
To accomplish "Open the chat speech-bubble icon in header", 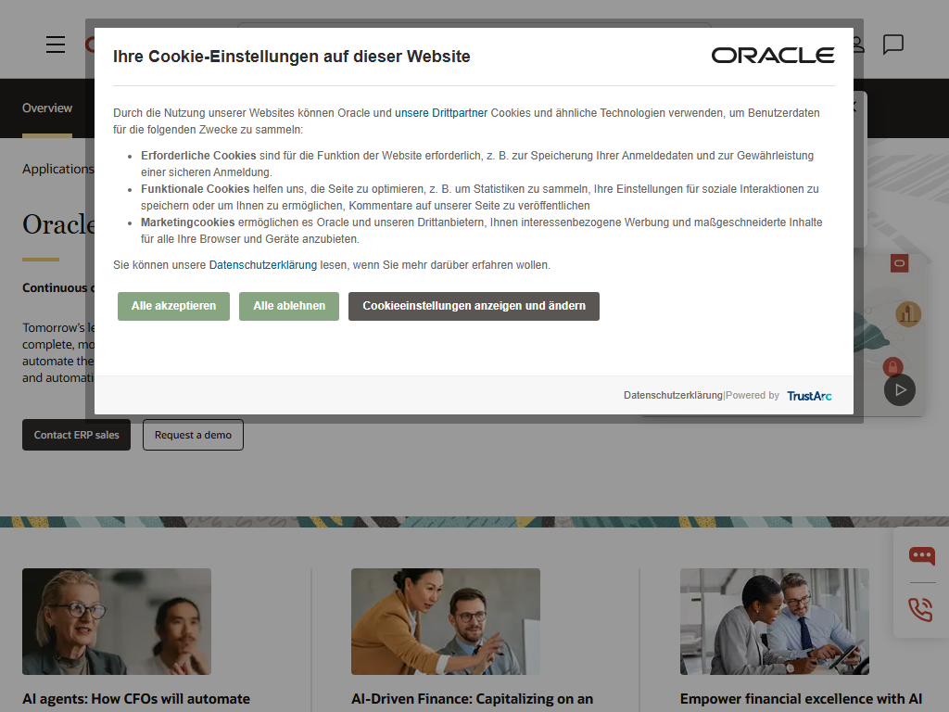I will coord(892,44).
